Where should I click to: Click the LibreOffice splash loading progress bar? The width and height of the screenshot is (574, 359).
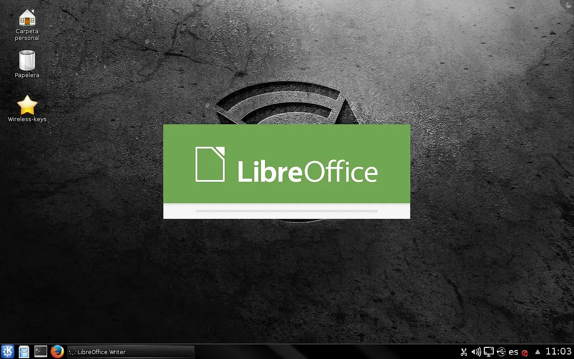pos(287,211)
